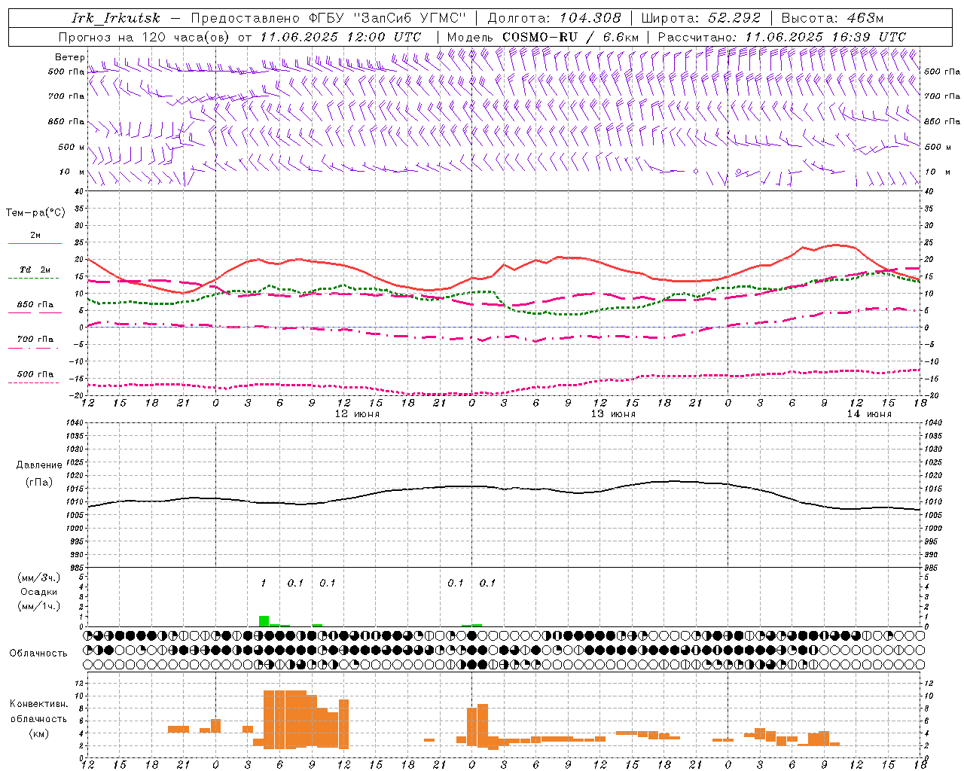Click the Модель COSMO-RU / 6.6км label
This screenshot has height=771, width=964.
coord(542,37)
